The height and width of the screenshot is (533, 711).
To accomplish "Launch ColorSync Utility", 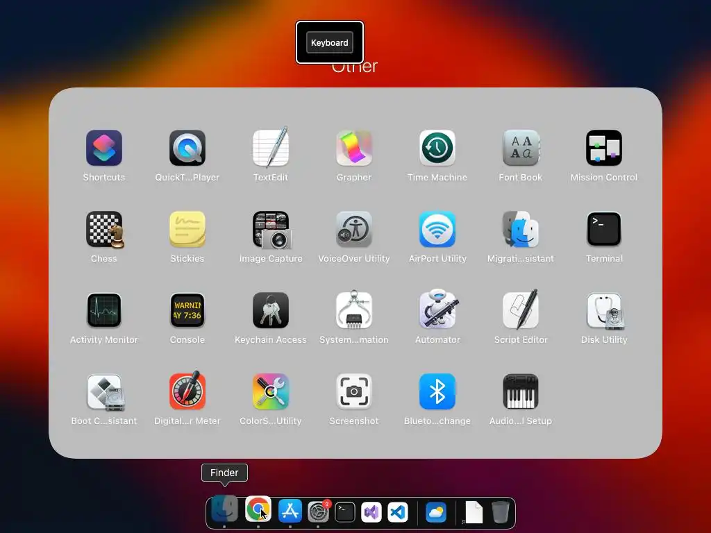I will coord(271,391).
